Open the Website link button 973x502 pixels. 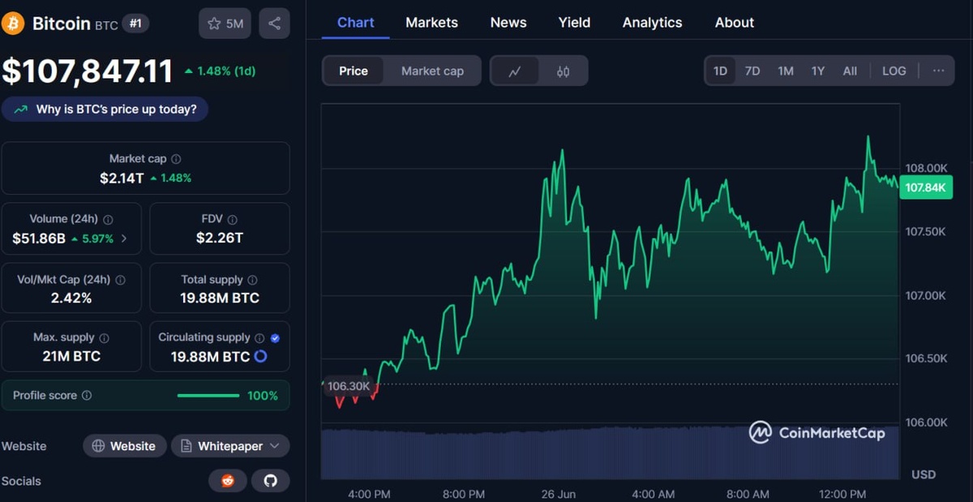tap(125, 446)
